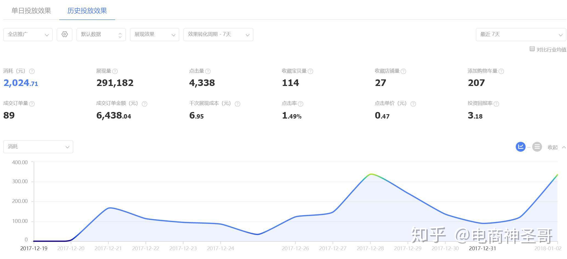Click the 2017-12-21 axis date label
567x259 pixels.
(108, 249)
